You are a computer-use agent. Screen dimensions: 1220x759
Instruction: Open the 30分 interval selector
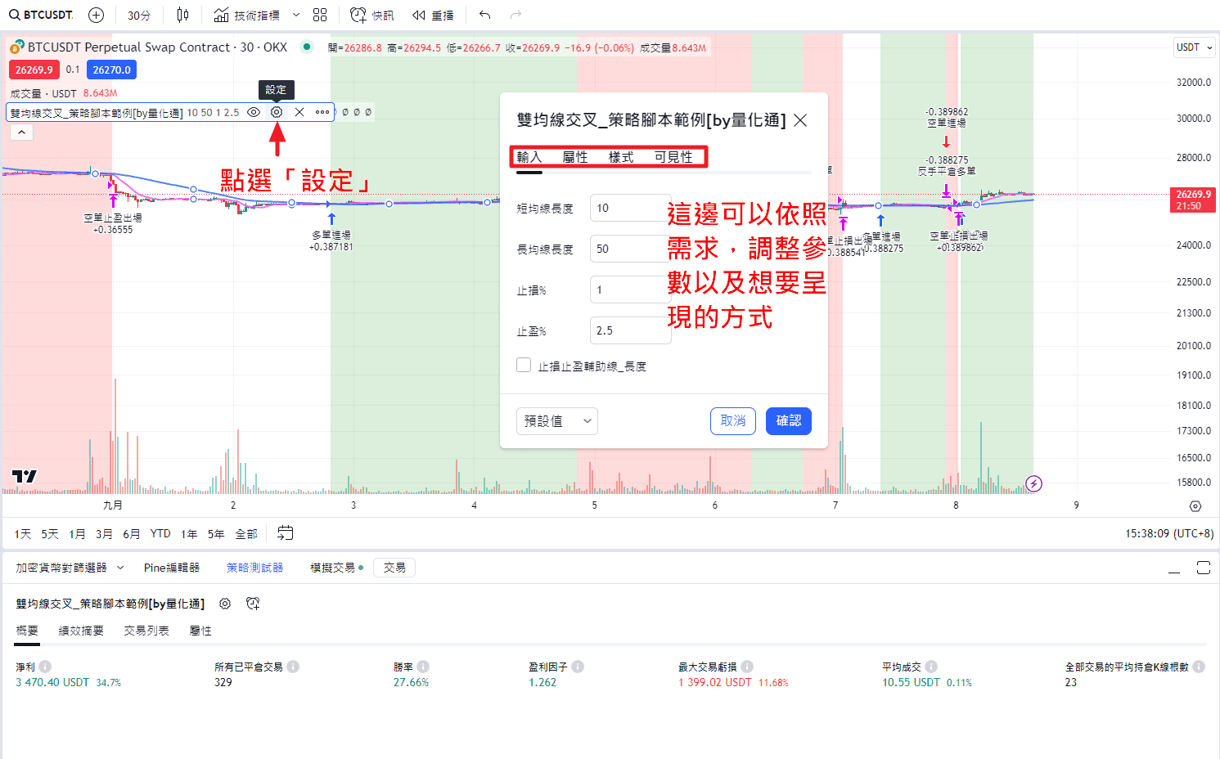[x=139, y=15]
